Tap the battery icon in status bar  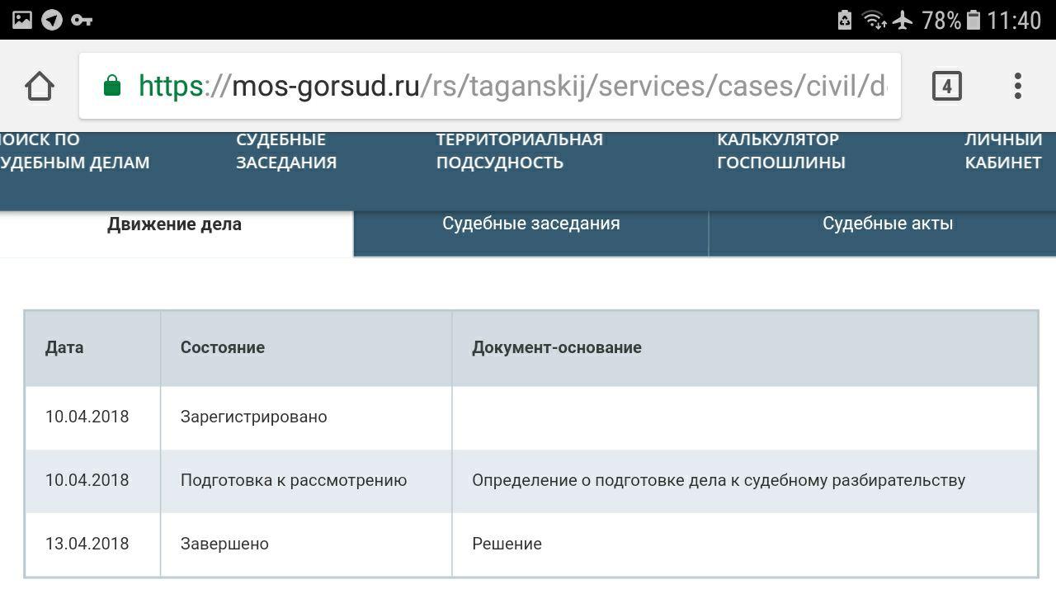tap(973, 20)
